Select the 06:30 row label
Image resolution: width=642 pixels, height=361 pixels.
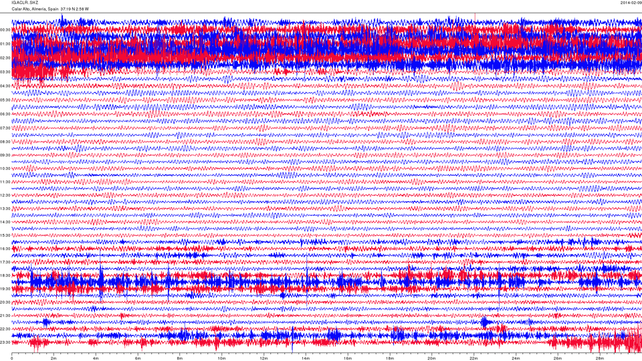[5, 114]
